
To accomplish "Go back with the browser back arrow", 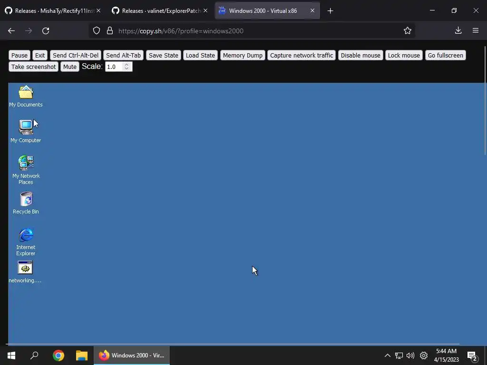I will 11,31.
